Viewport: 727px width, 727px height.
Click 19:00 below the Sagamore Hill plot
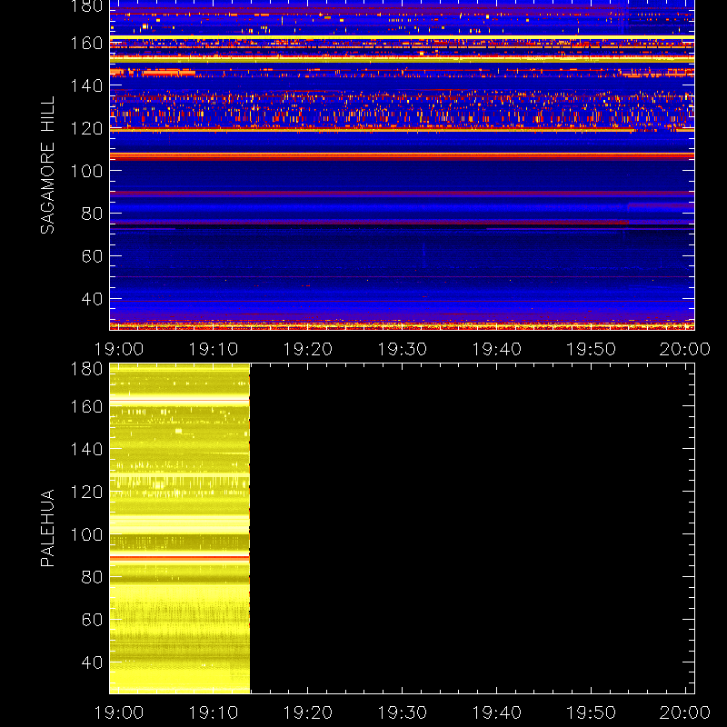[119, 349]
